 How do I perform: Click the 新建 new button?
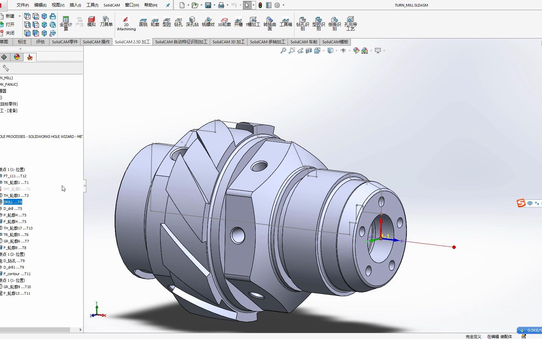[x=7, y=16]
